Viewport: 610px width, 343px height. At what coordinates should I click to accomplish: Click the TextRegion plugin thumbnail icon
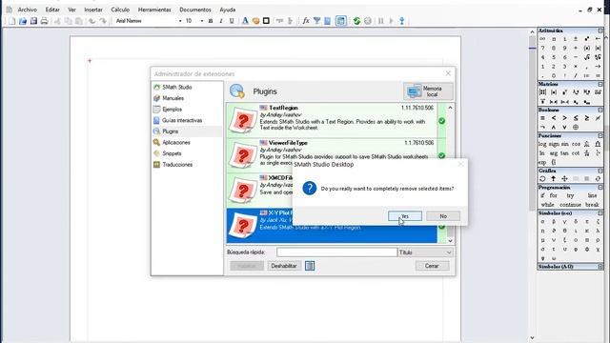pos(242,121)
